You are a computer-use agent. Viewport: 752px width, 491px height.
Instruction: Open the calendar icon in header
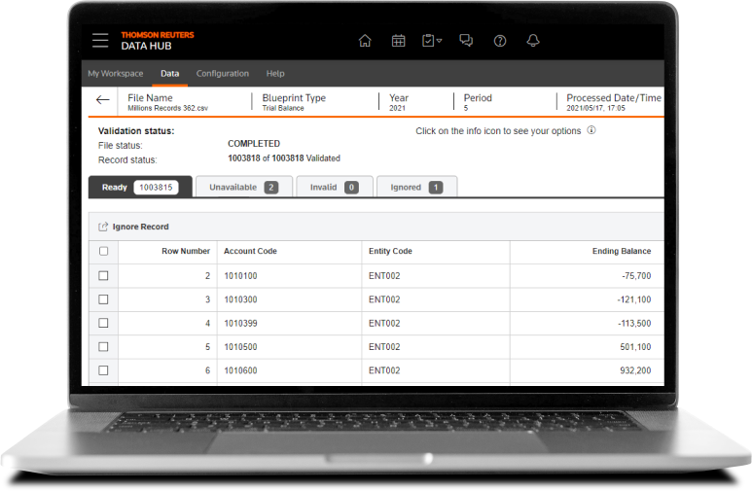[x=398, y=41]
